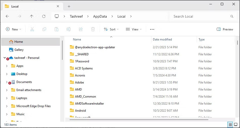
Task: Click the New button
Action: pos(13,29)
